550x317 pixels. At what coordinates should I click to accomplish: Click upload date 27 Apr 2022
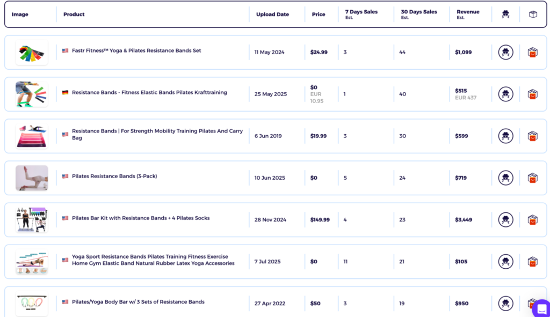(x=270, y=304)
